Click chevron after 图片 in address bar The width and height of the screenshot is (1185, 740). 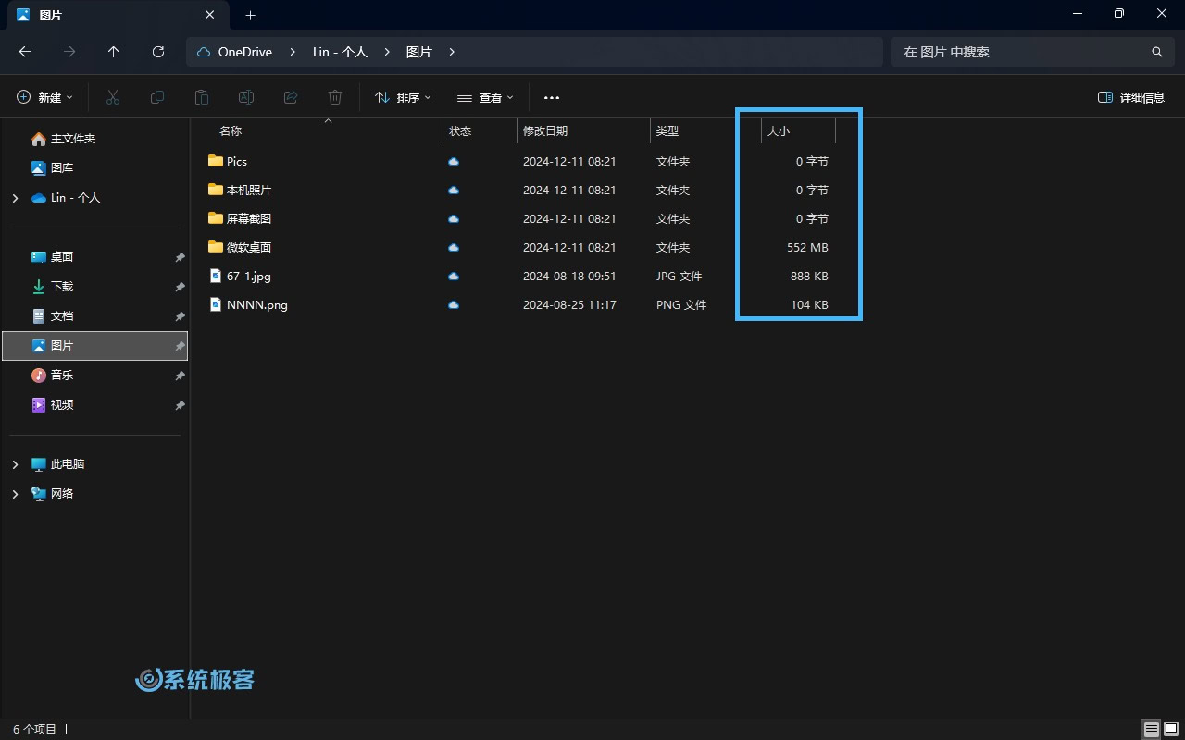tap(452, 52)
